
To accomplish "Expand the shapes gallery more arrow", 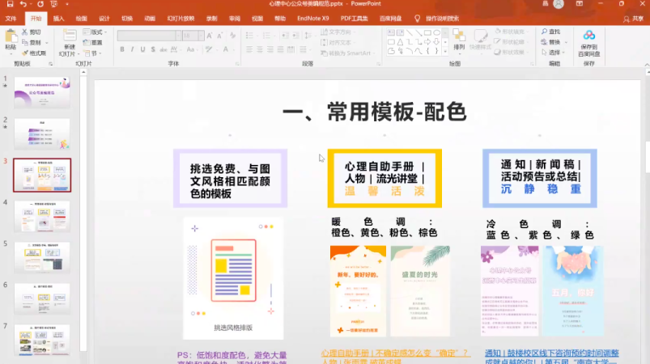I will click(x=445, y=51).
